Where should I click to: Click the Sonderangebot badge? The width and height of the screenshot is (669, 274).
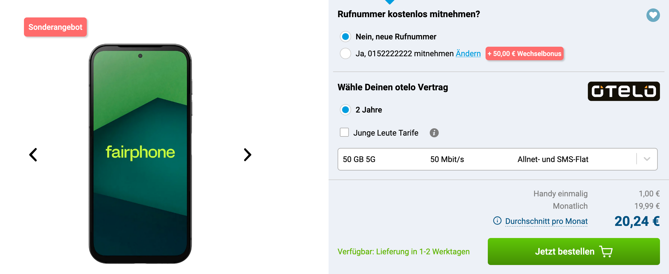pos(55,27)
